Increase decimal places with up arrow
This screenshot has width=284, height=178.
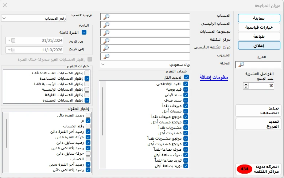[246, 84]
